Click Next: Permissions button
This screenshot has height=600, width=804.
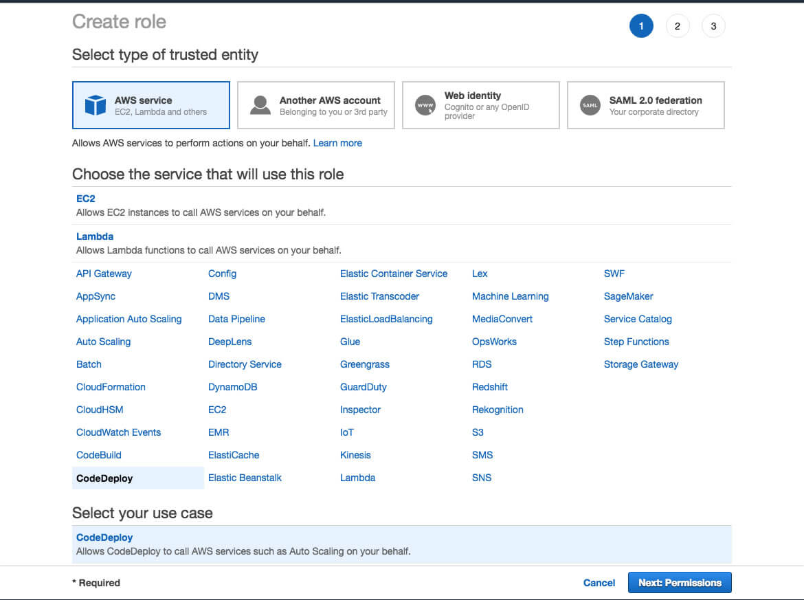(680, 583)
